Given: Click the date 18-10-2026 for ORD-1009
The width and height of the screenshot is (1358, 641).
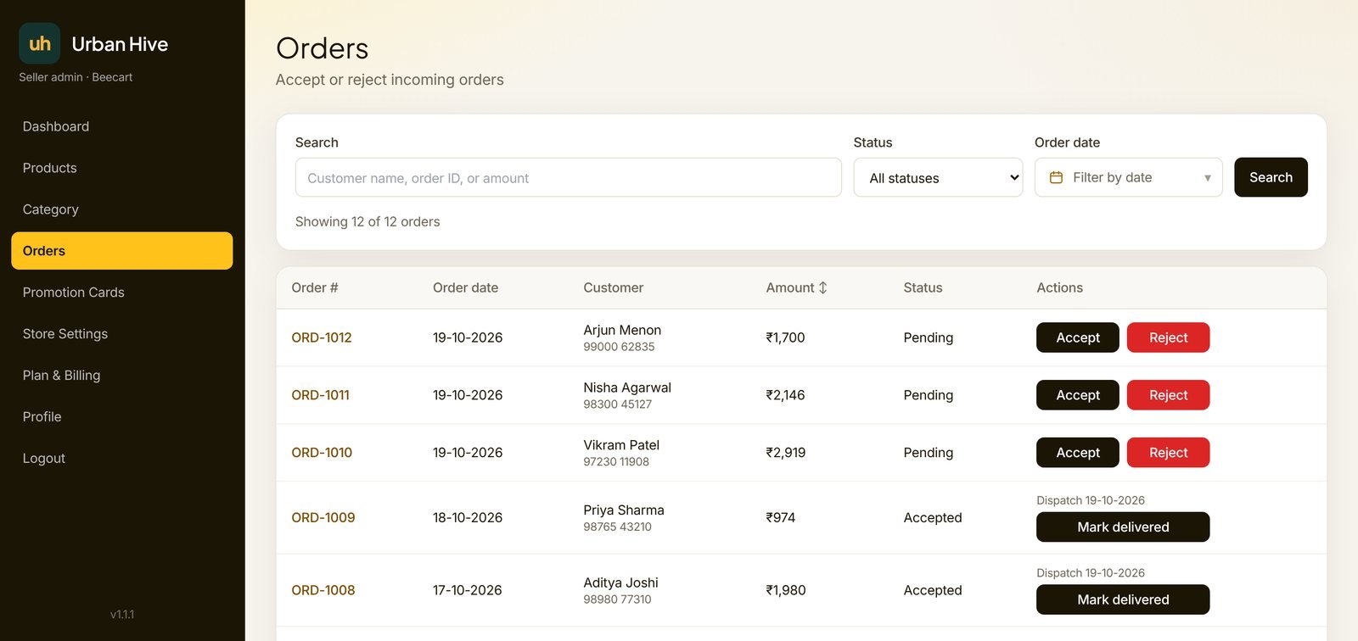Looking at the screenshot, I should click(x=468, y=517).
